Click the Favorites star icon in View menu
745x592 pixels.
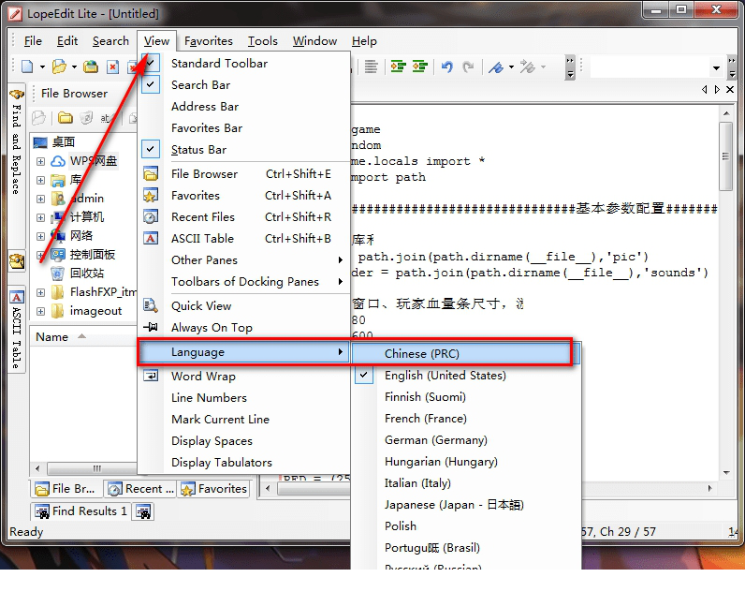coord(151,196)
